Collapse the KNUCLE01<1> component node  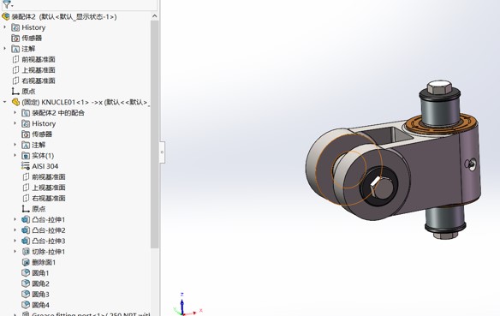pyautogui.click(x=5, y=102)
